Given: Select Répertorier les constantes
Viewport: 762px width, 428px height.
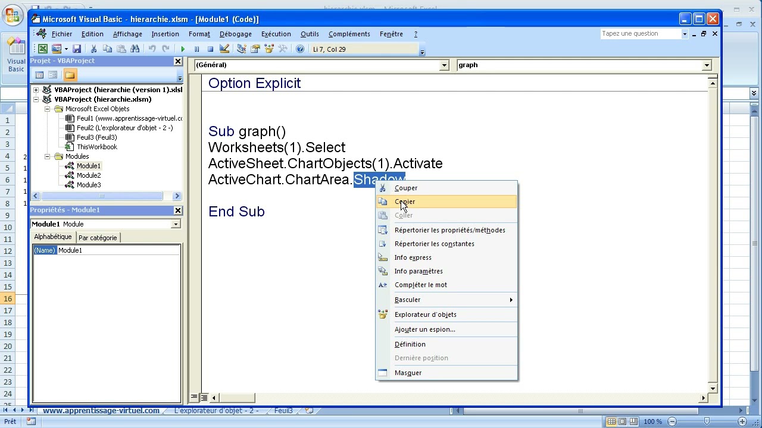Looking at the screenshot, I should [446, 244].
